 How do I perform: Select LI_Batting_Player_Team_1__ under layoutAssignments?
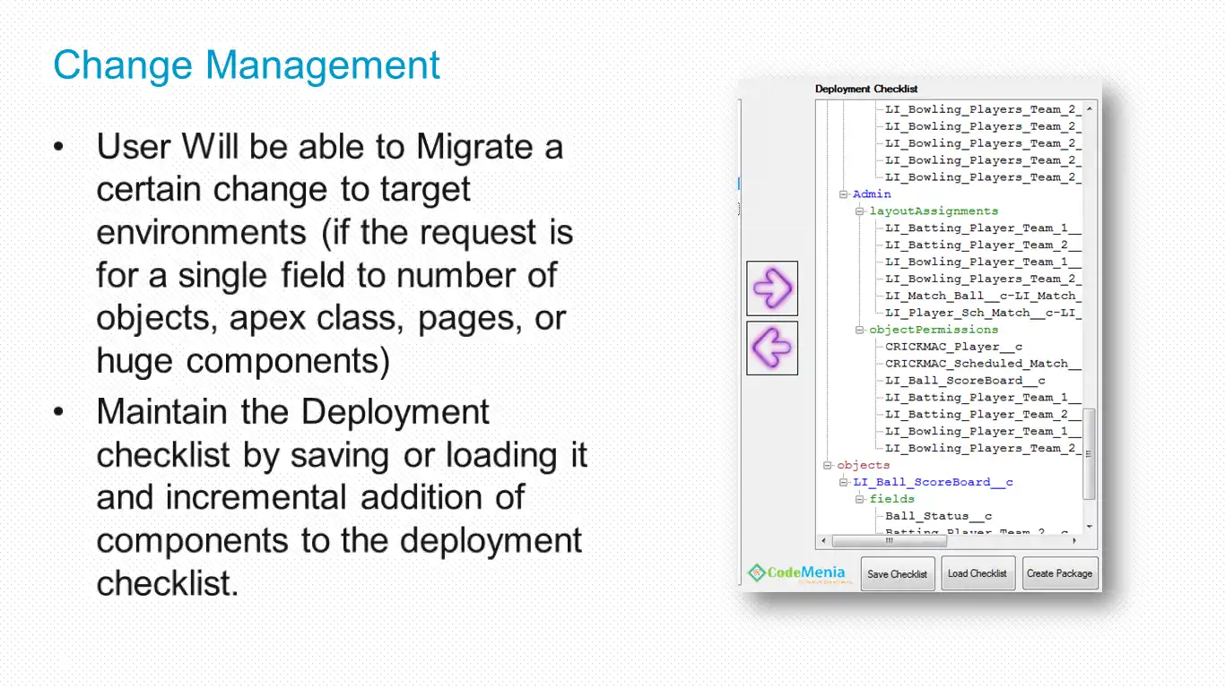983,228
